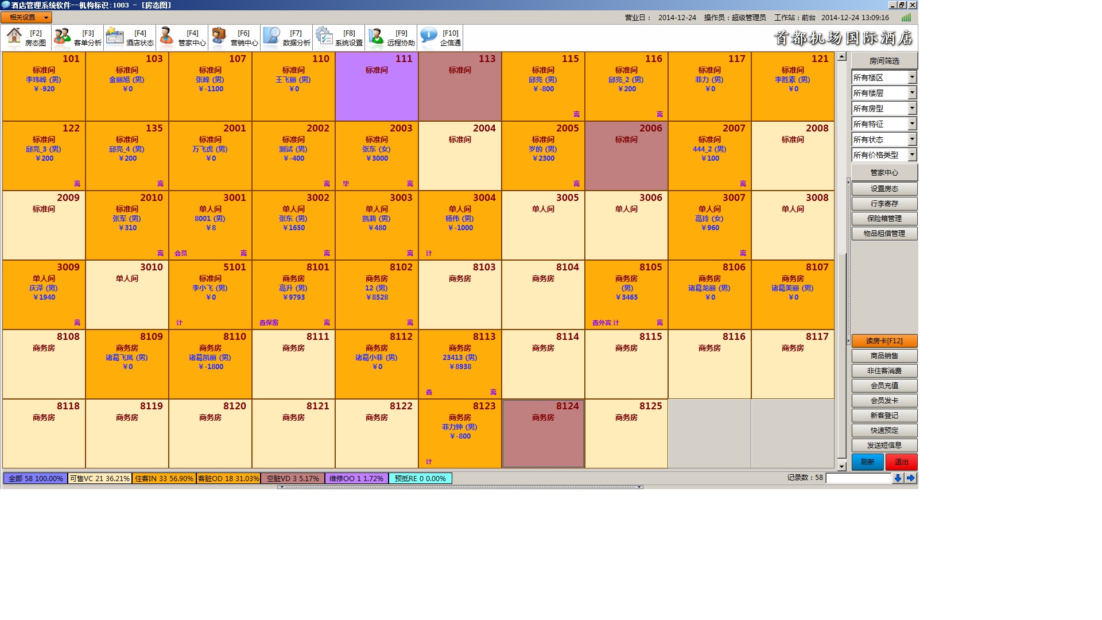The image size is (1102, 620).
Task: Click the red exit button
Action: pos(901,462)
